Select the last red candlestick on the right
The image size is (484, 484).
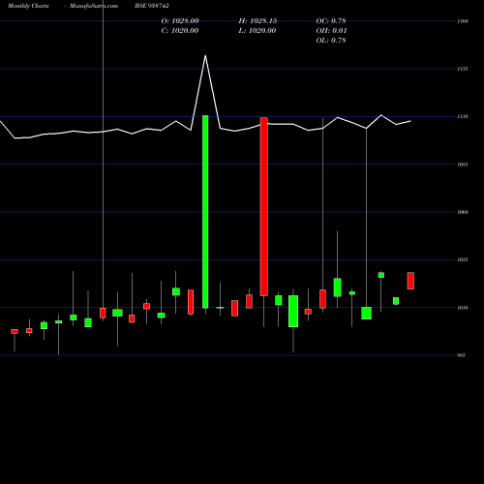[410, 281]
